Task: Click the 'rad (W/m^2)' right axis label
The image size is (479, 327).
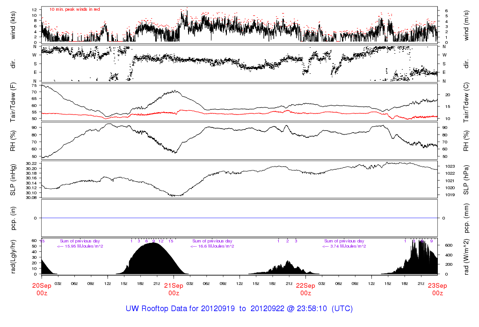Action: click(466, 256)
